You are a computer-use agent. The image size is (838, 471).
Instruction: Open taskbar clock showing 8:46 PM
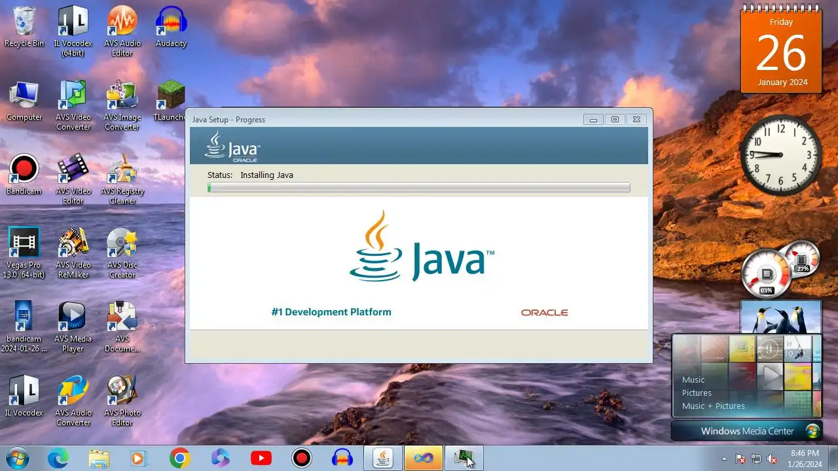click(x=805, y=458)
